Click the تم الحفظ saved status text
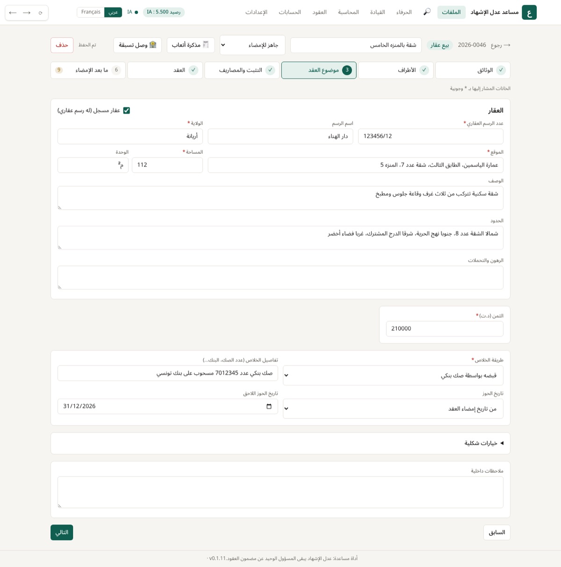This screenshot has width=561, height=567. point(87,45)
